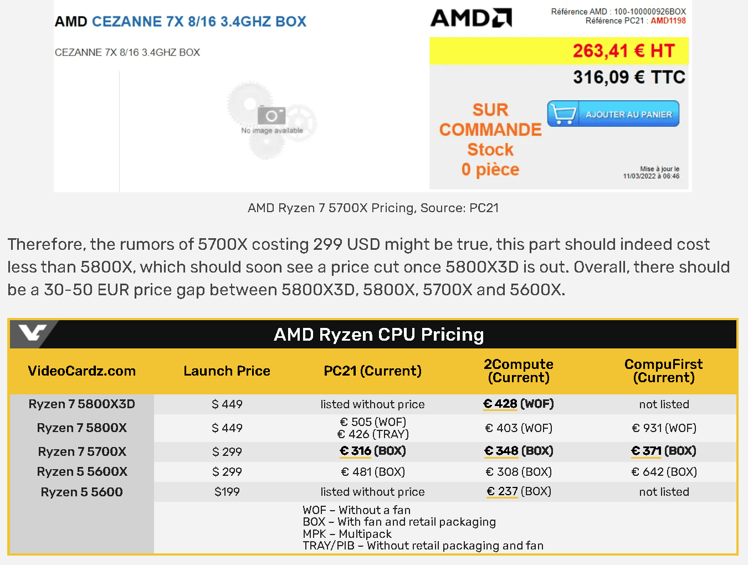Click the 316,09 € TTC price
This screenshot has height=565, width=748.
pos(629,77)
